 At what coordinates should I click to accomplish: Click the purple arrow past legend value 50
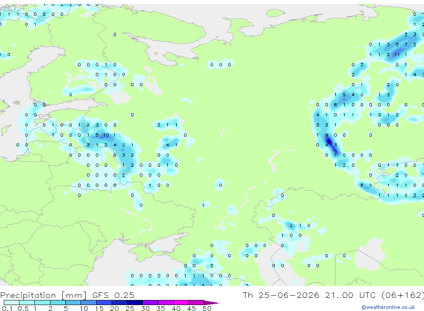pos(212,303)
